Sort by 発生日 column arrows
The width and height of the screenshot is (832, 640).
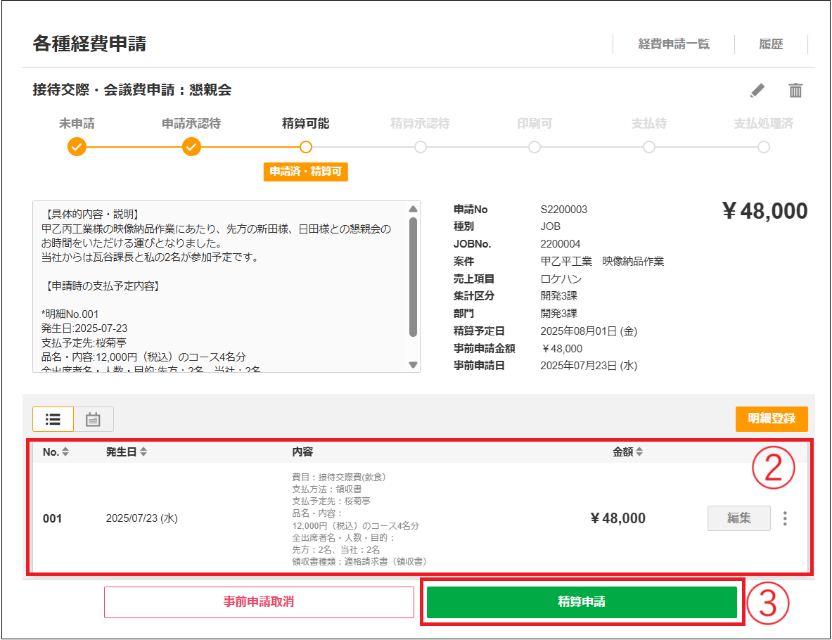click(143, 452)
